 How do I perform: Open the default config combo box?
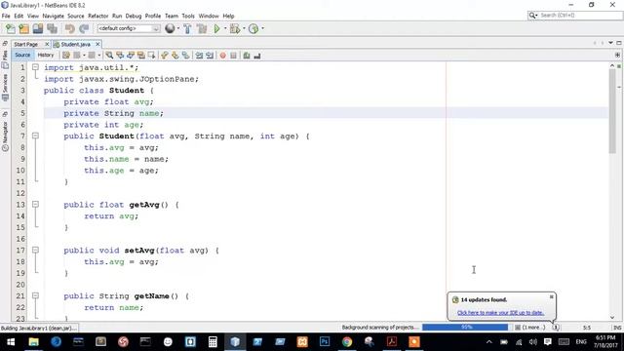tap(129, 28)
